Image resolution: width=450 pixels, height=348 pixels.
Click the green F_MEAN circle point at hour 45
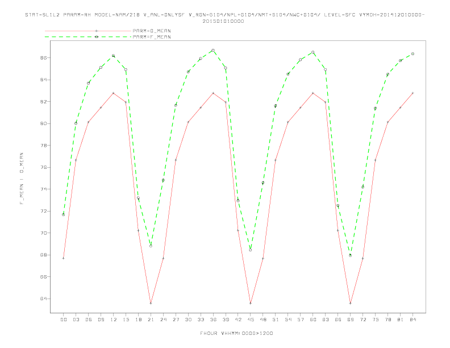point(251,250)
